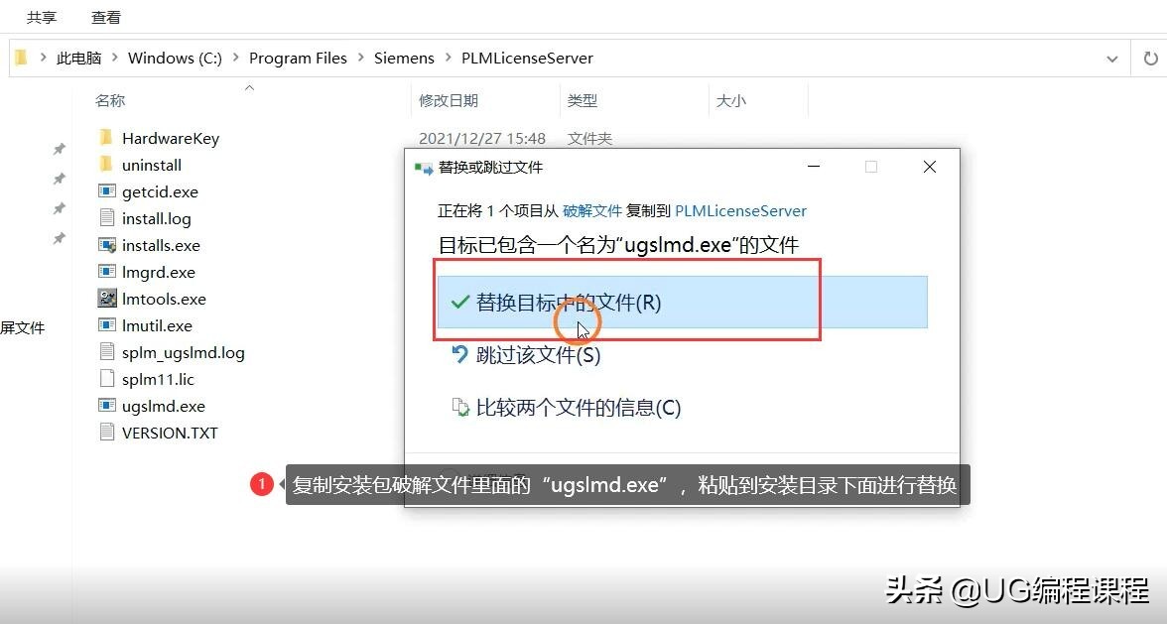This screenshot has width=1167, height=624.
Task: Open the 查看 menu
Action: pos(106,16)
